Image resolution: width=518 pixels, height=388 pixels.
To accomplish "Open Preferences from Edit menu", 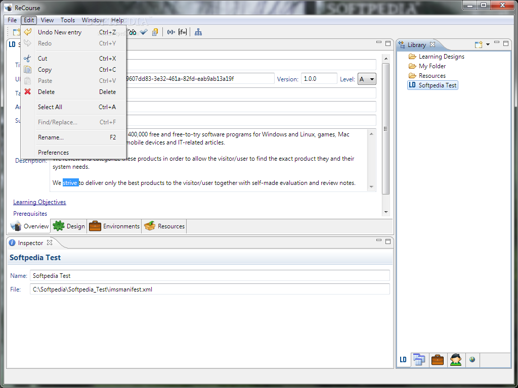I will [73, 153].
